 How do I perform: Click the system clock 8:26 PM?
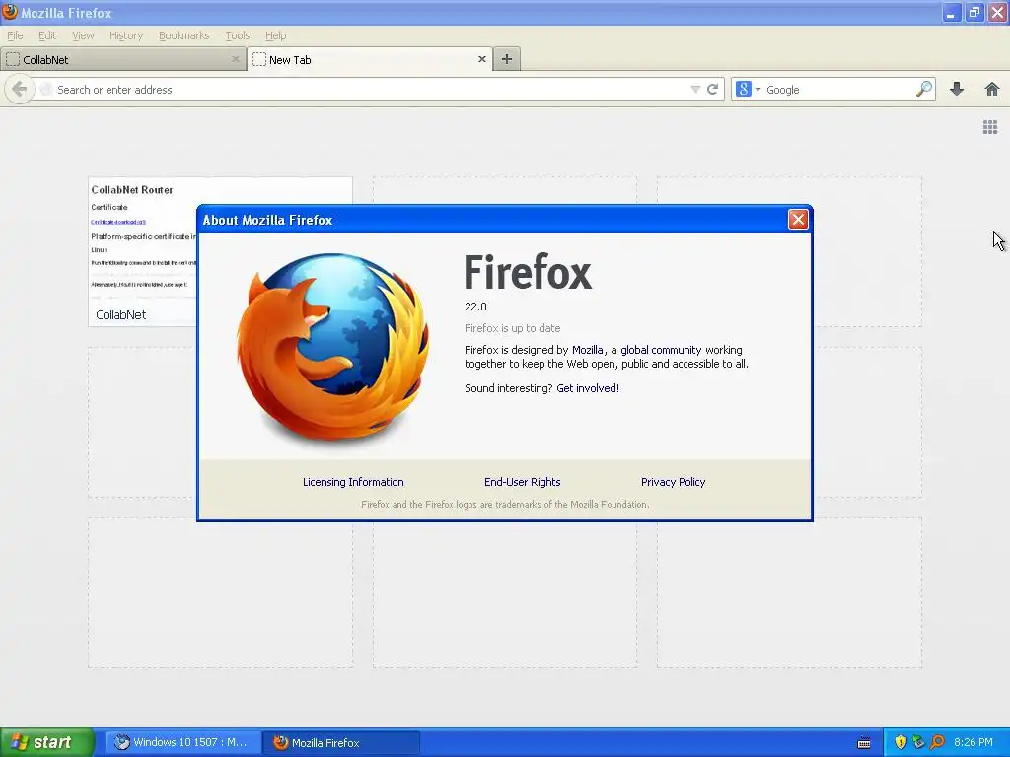pos(974,742)
